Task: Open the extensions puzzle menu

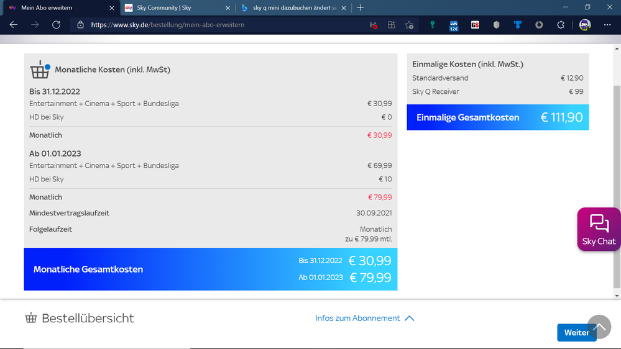Action: (561, 25)
